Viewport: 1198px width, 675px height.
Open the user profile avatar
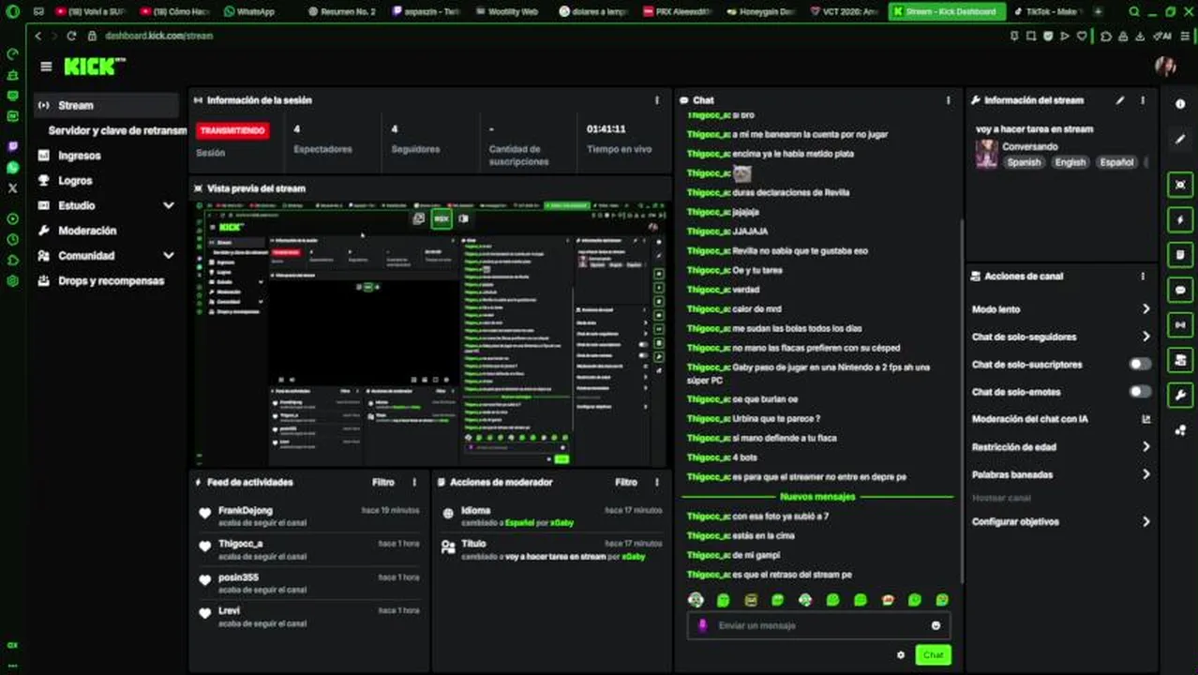tap(1165, 66)
